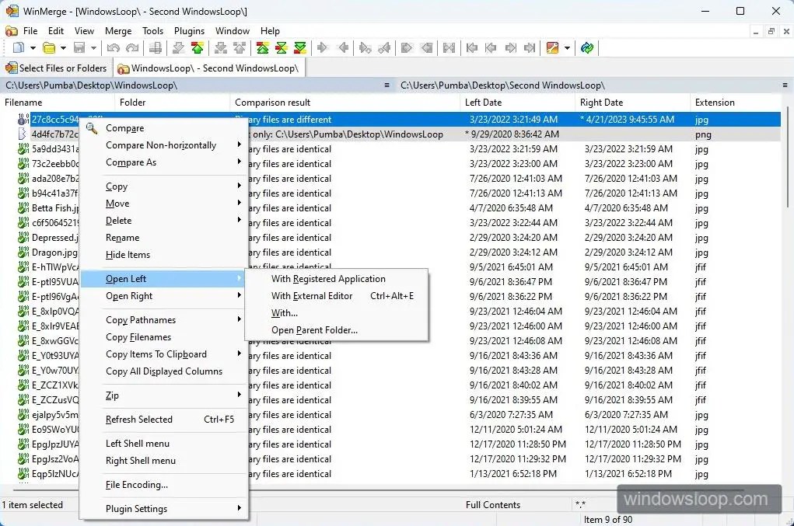Image resolution: width=794 pixels, height=526 pixels.
Task: Click File Encoding in context menu
Action: click(x=137, y=485)
